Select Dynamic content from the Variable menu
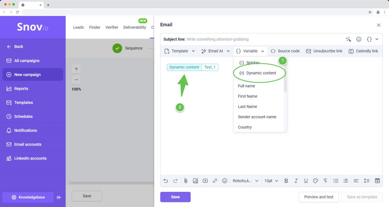Screen dimensions: 389x207 (x=261, y=73)
